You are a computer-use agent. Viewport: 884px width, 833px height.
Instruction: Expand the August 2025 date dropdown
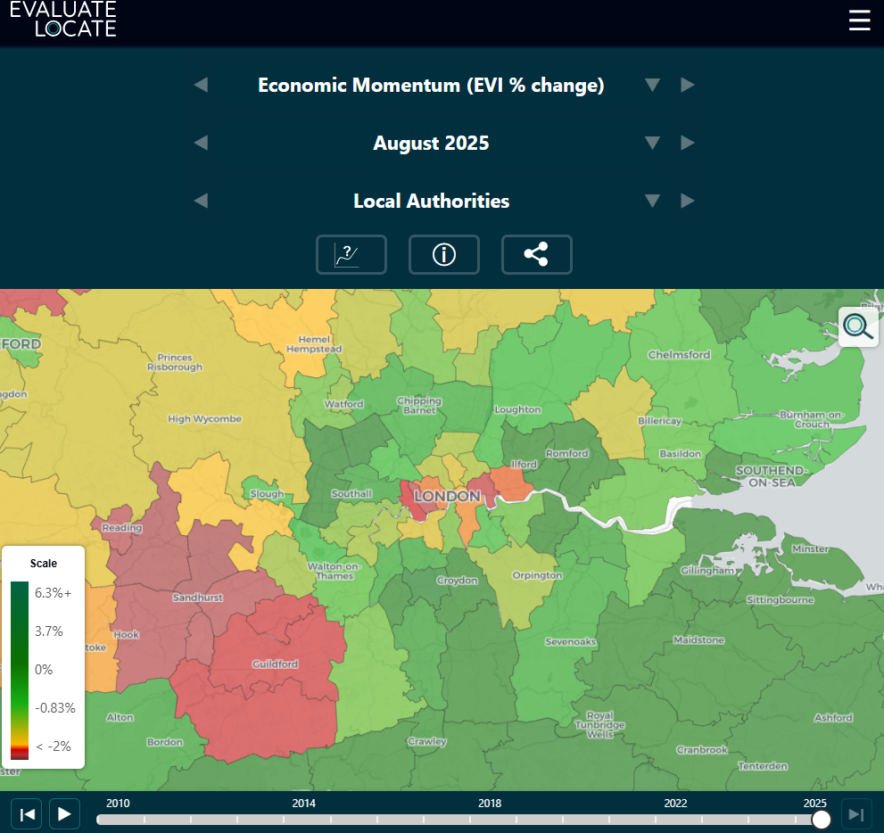point(652,143)
